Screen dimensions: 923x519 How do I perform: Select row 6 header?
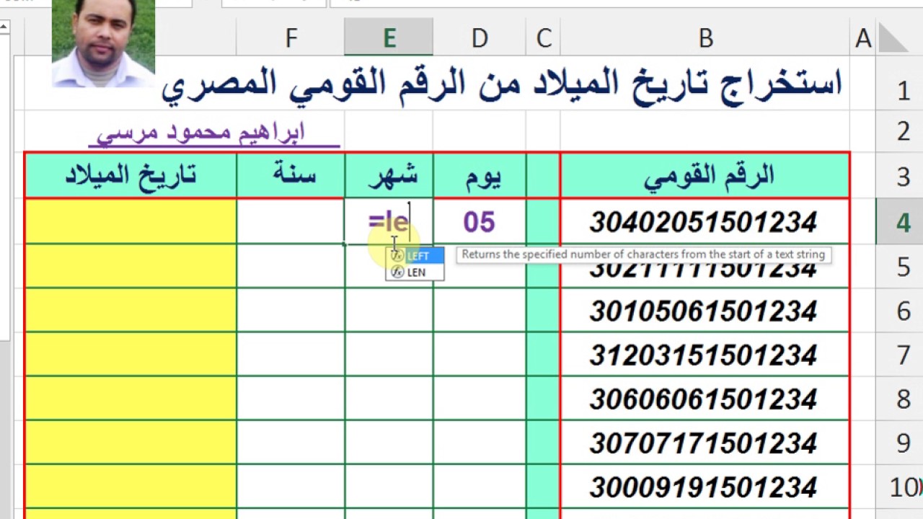pyautogui.click(x=903, y=311)
